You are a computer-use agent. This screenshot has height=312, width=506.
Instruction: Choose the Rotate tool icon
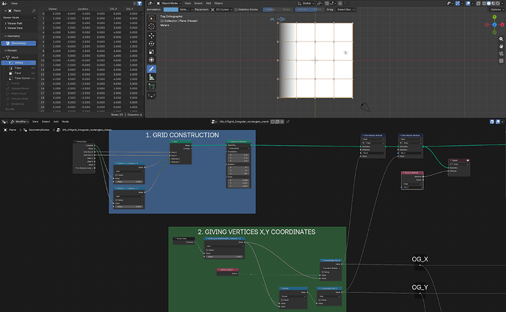pyautogui.click(x=151, y=43)
